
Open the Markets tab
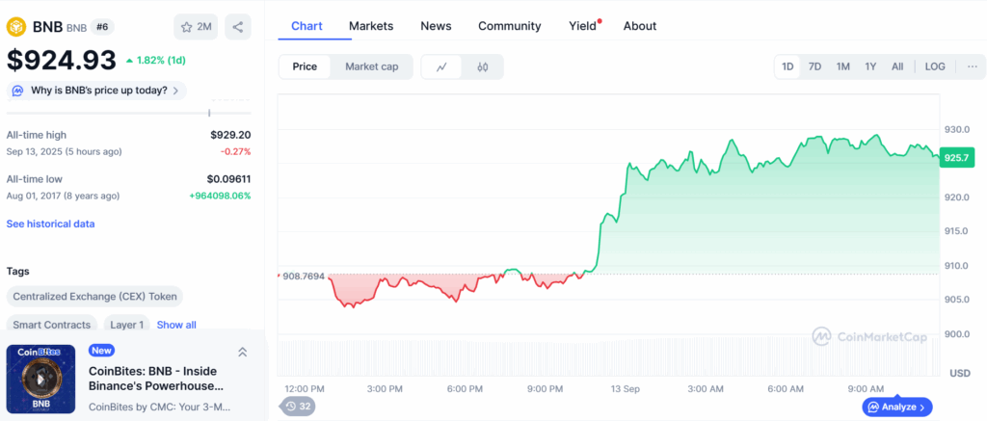pos(371,26)
